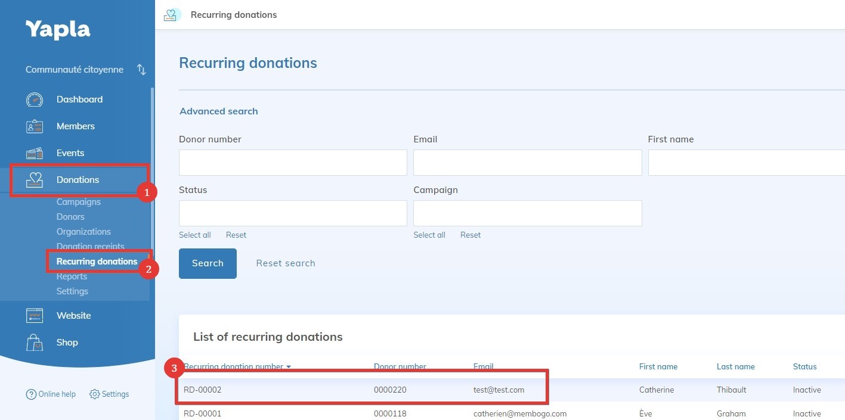845x420 pixels.
Task: Click donor number 0000118
Action: click(x=390, y=414)
